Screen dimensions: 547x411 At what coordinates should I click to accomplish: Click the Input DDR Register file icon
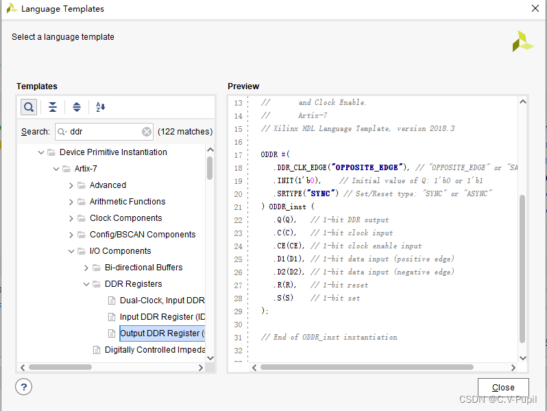tap(112, 317)
